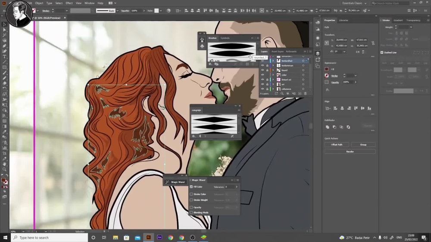Switch to the Symbols tab
Screen dimensions: 431x242
coord(225,38)
